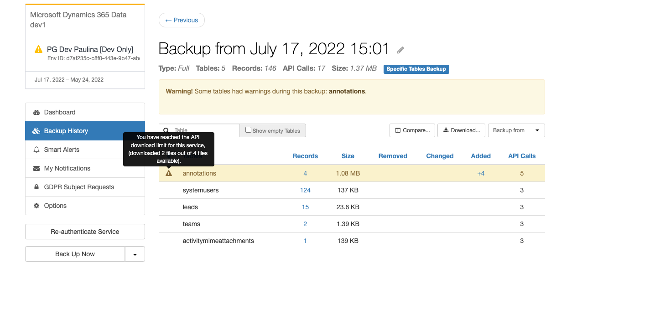Expand the Back Up Now split-button arrow
Screen dimensions: 660x326
click(135, 254)
